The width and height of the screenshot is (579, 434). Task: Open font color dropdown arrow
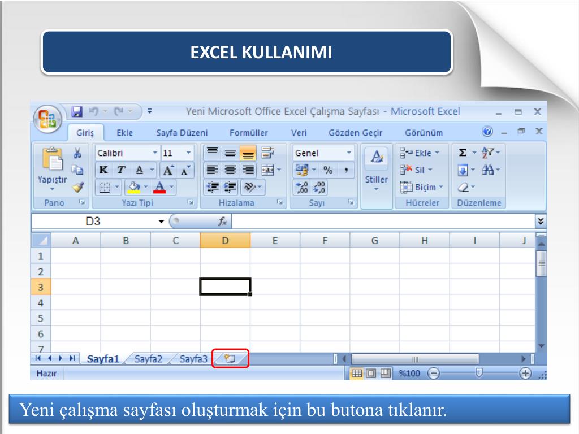(x=172, y=186)
